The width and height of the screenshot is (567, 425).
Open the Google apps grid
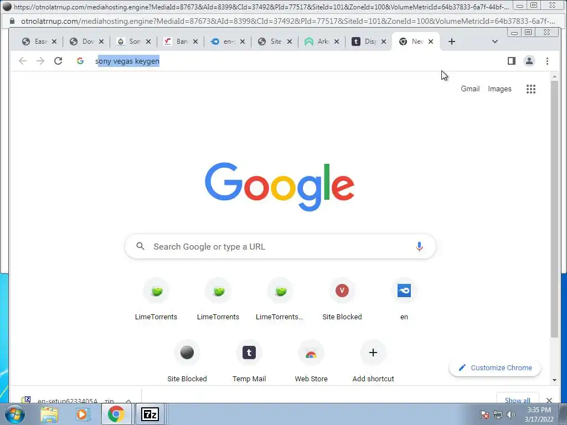coord(531,89)
